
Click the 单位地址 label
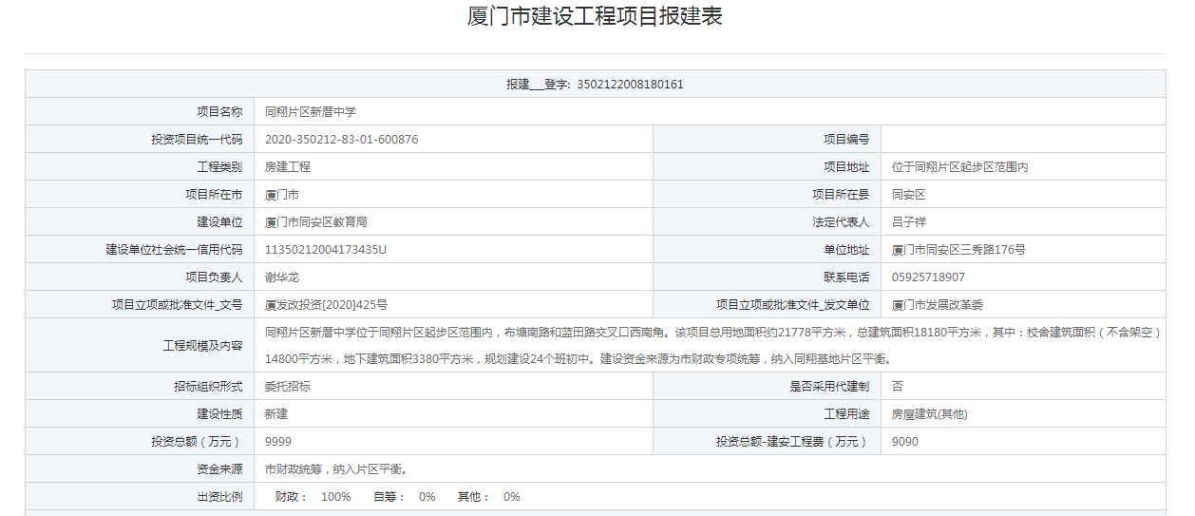pyautogui.click(x=846, y=250)
